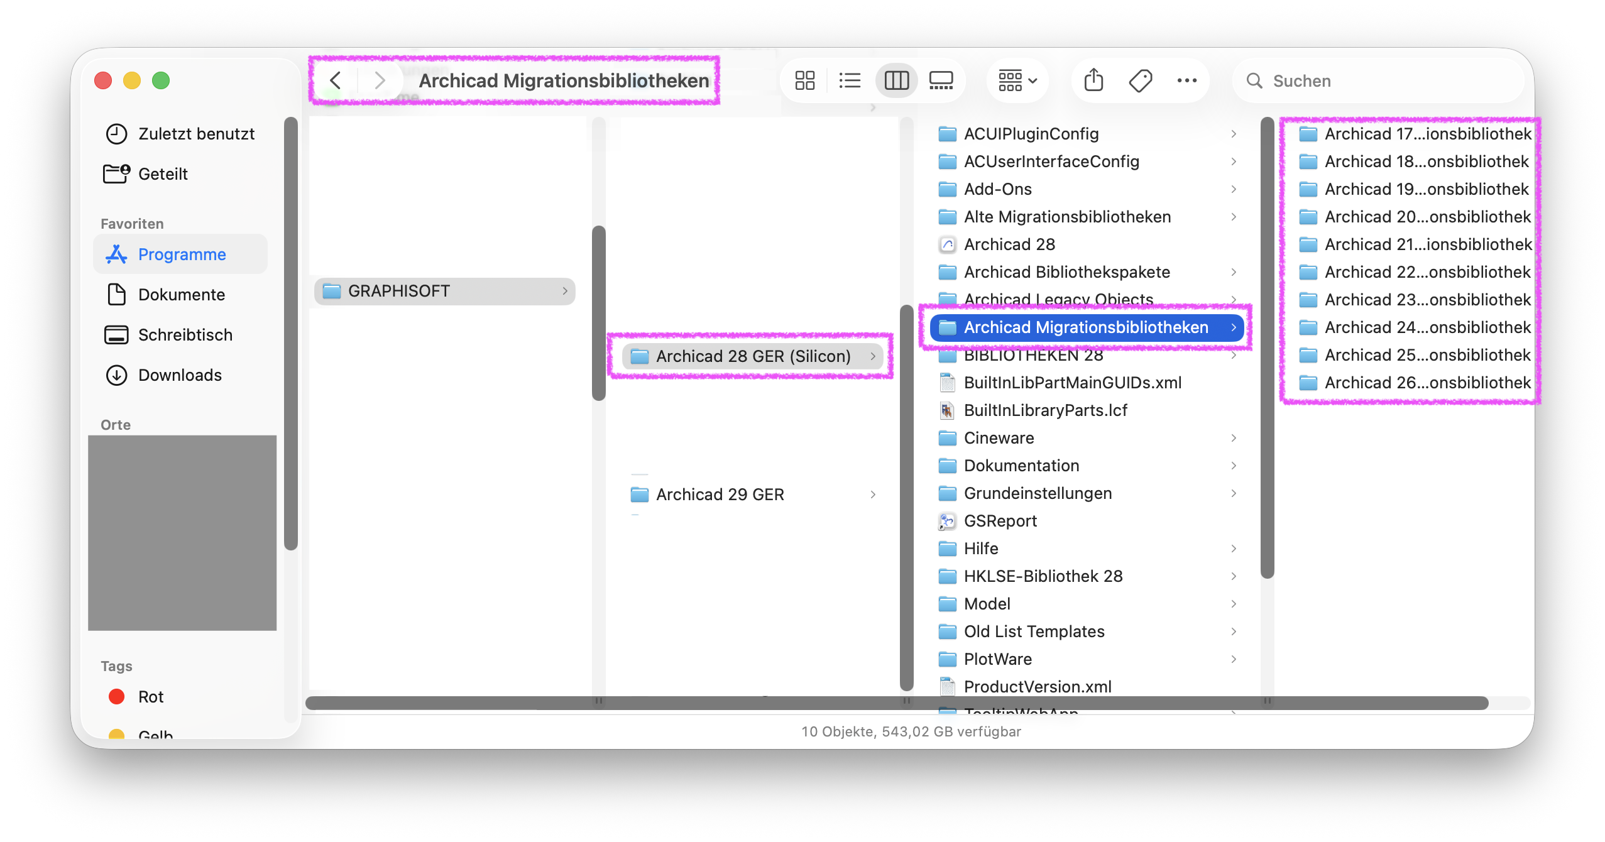Select the Archicad 28 application

click(x=1087, y=244)
